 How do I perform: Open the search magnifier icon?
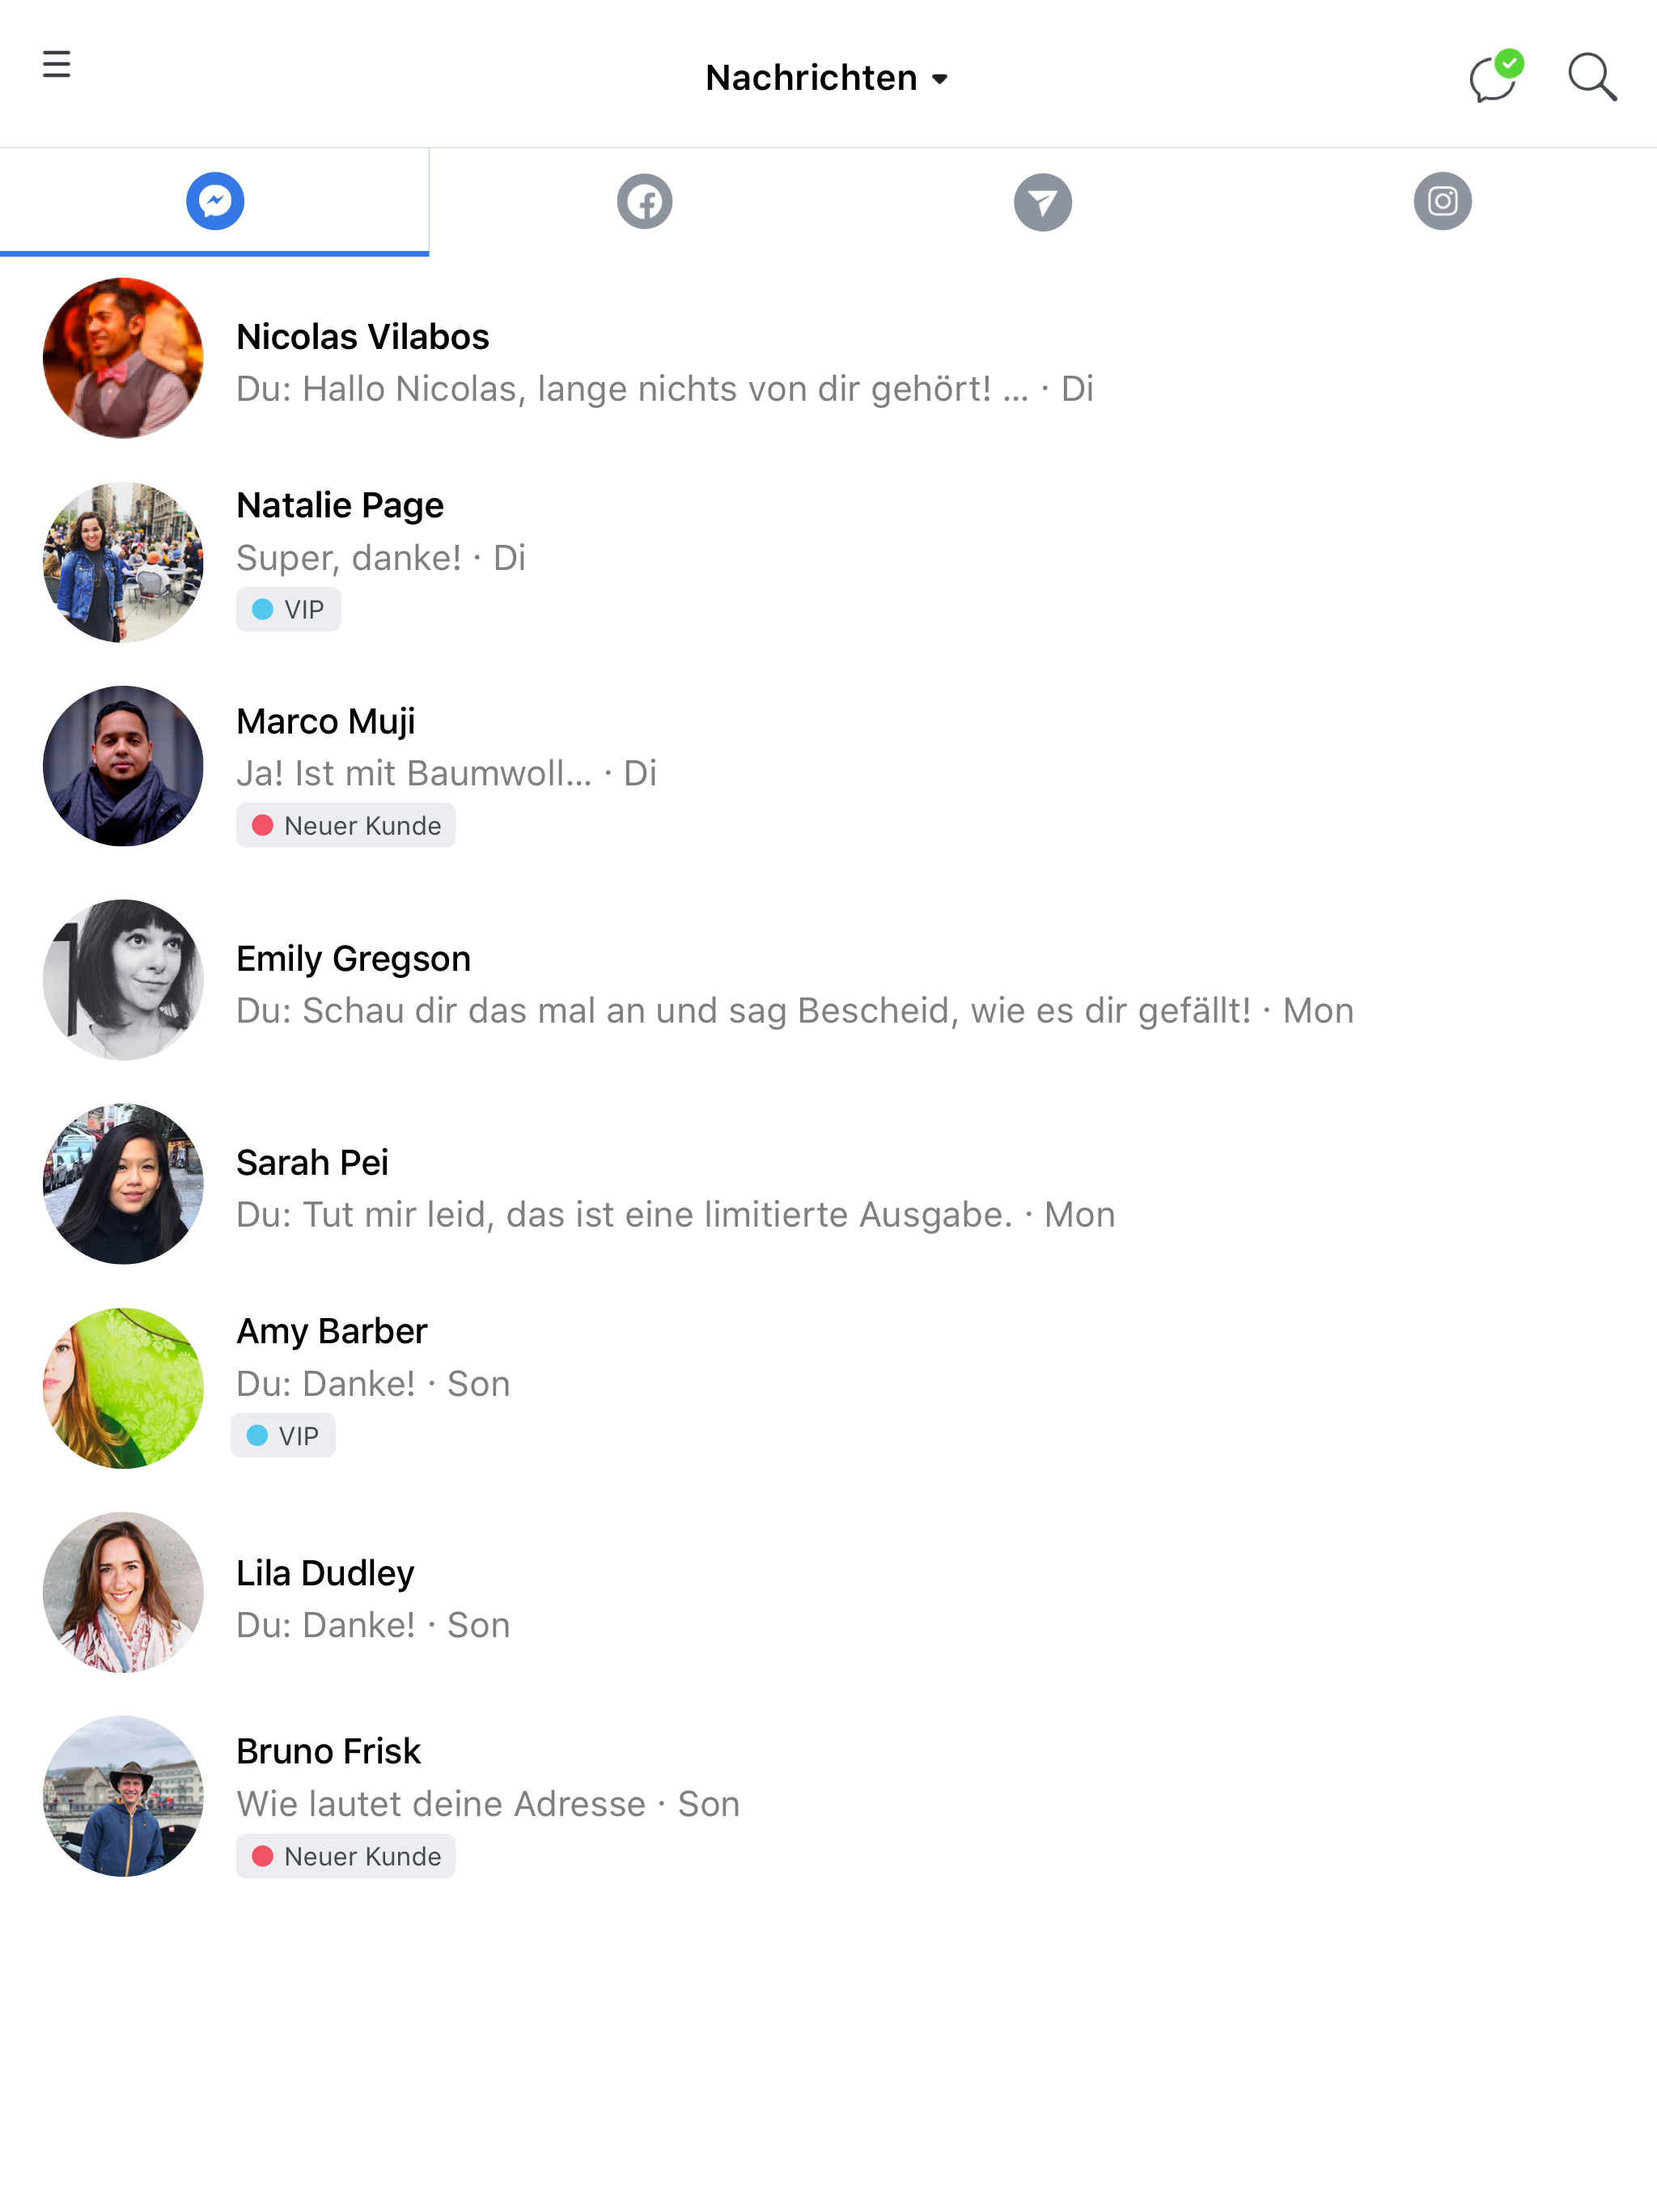1592,77
